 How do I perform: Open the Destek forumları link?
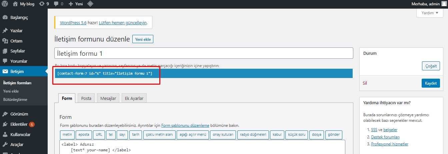(x=385, y=137)
